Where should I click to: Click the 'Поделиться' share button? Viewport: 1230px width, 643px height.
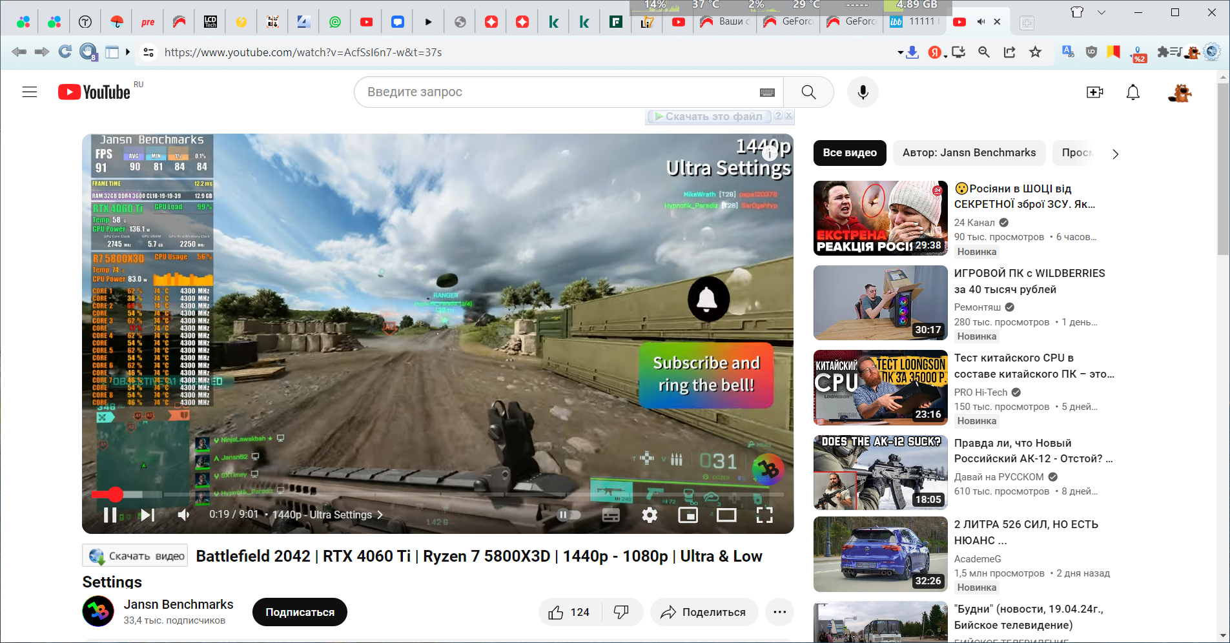click(704, 612)
